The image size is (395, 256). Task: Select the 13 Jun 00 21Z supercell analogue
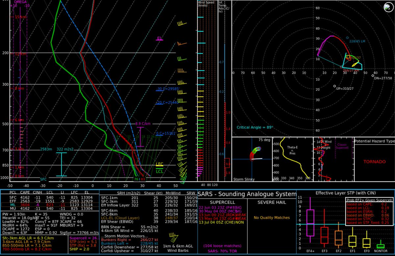222,215
